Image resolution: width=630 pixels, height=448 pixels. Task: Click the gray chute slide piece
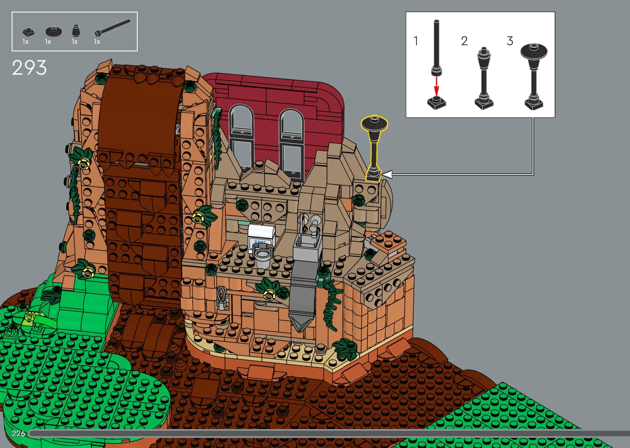click(x=303, y=293)
